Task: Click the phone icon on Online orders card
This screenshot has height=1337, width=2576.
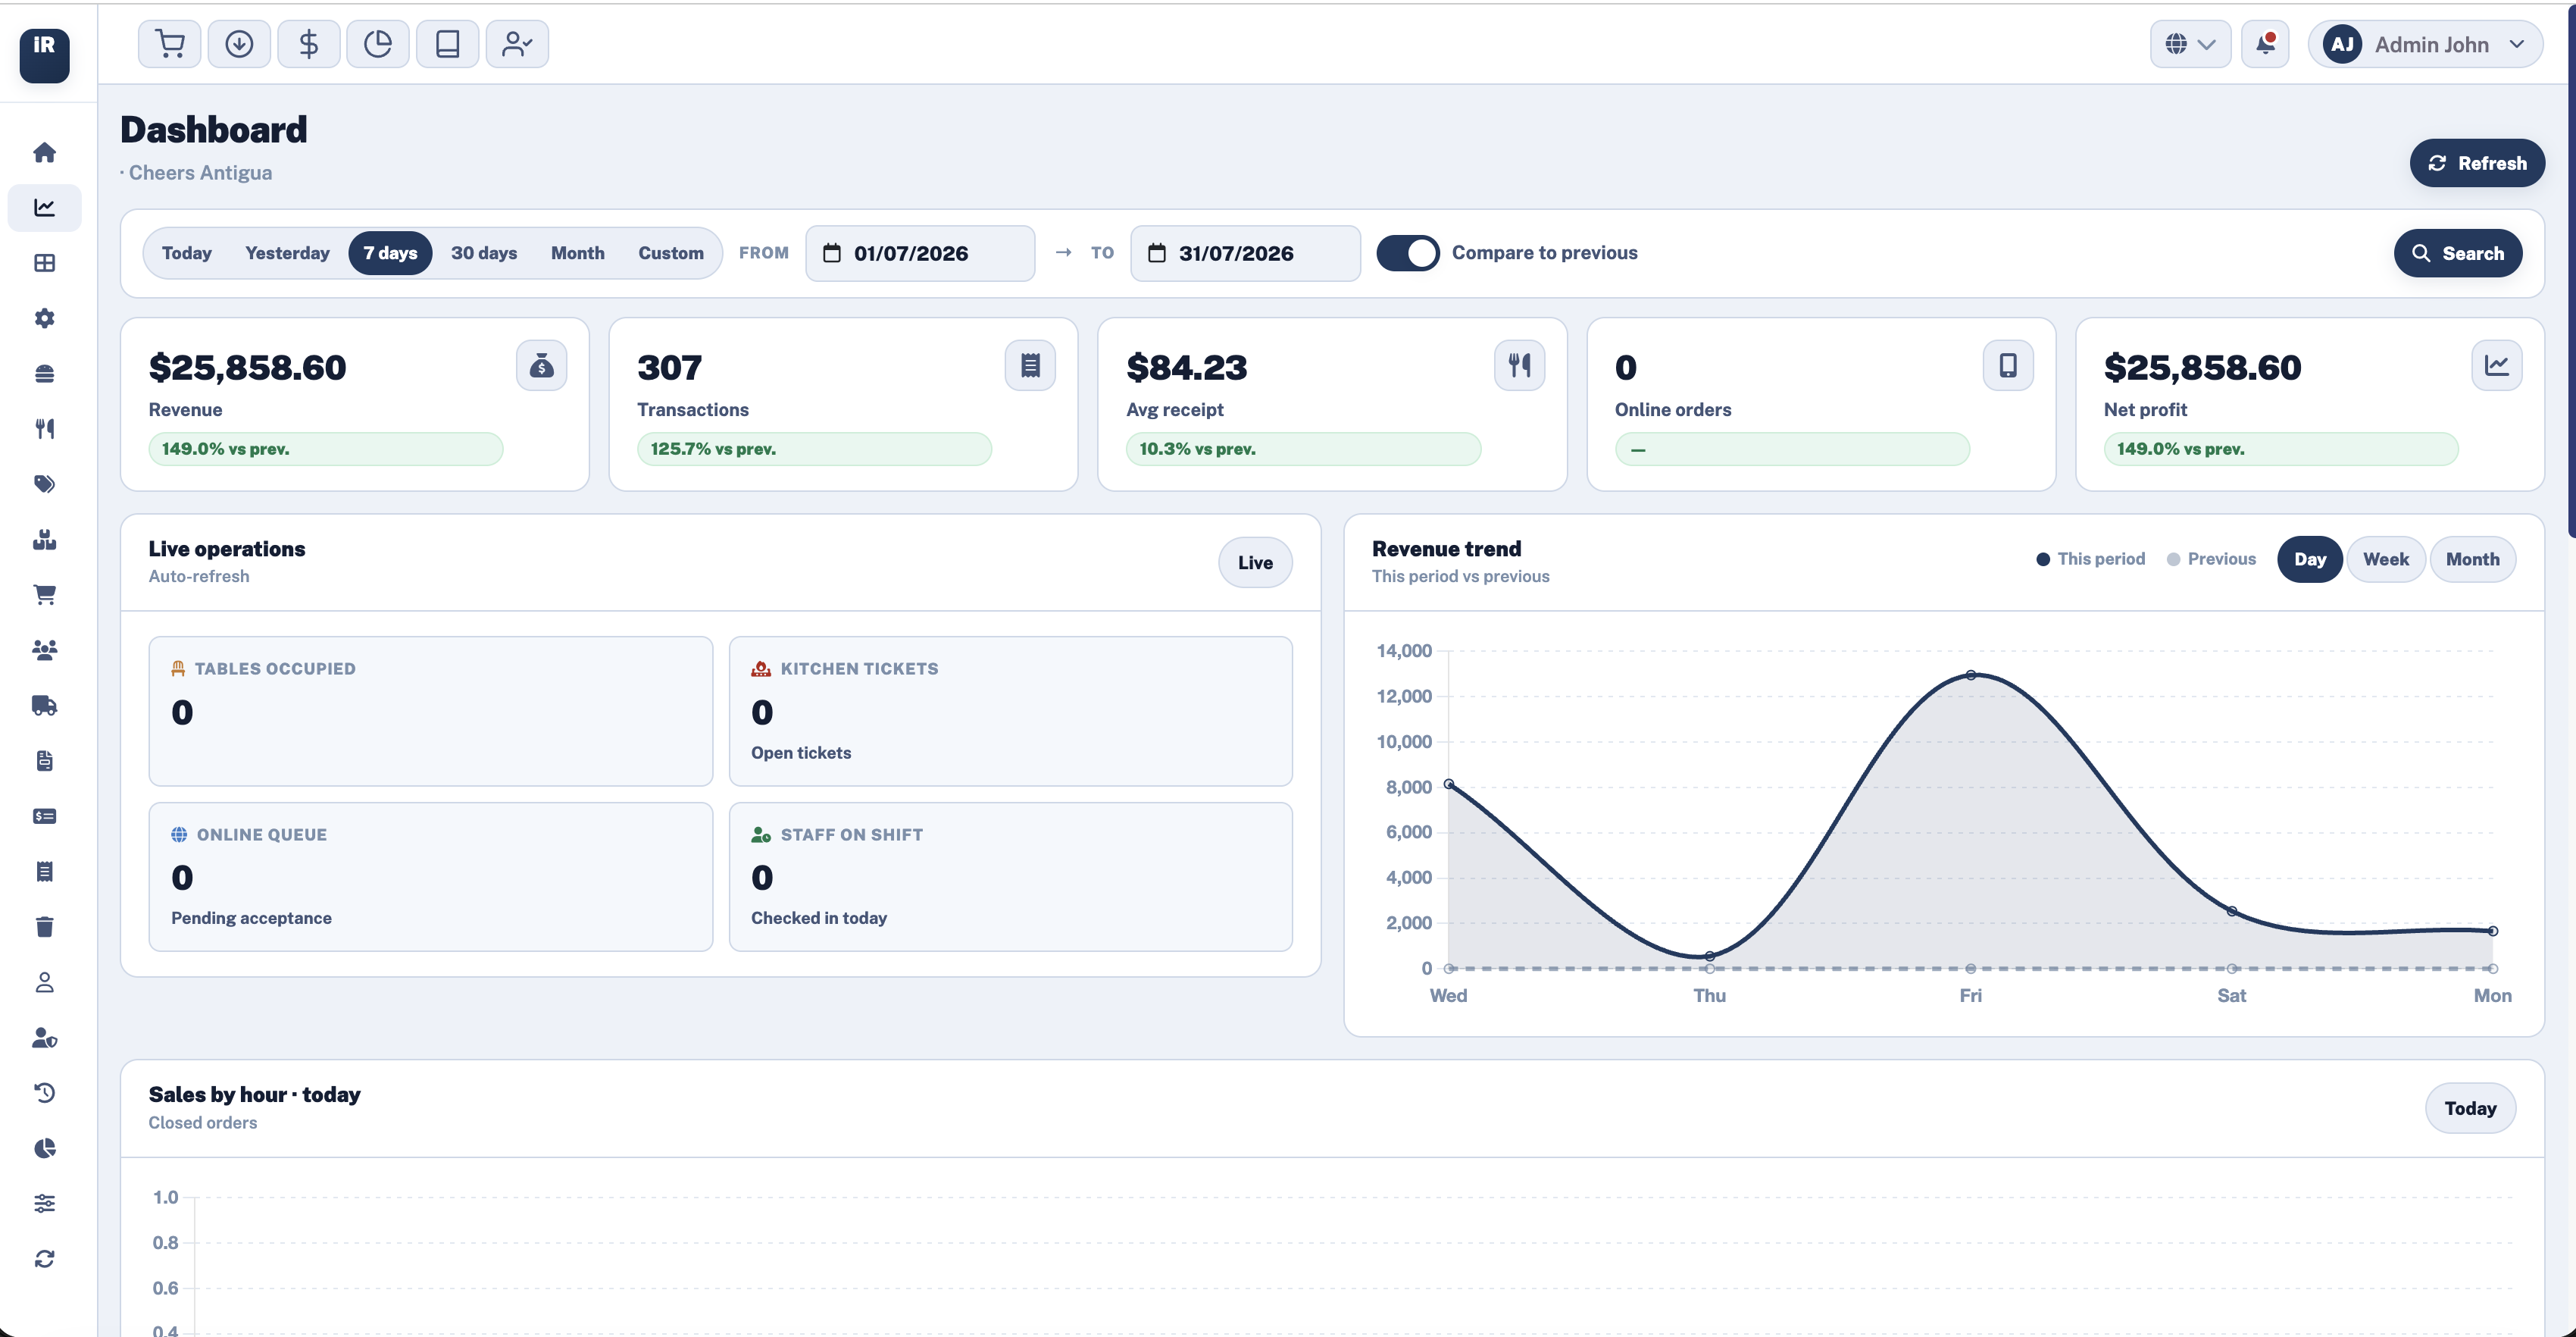Action: [2008, 365]
